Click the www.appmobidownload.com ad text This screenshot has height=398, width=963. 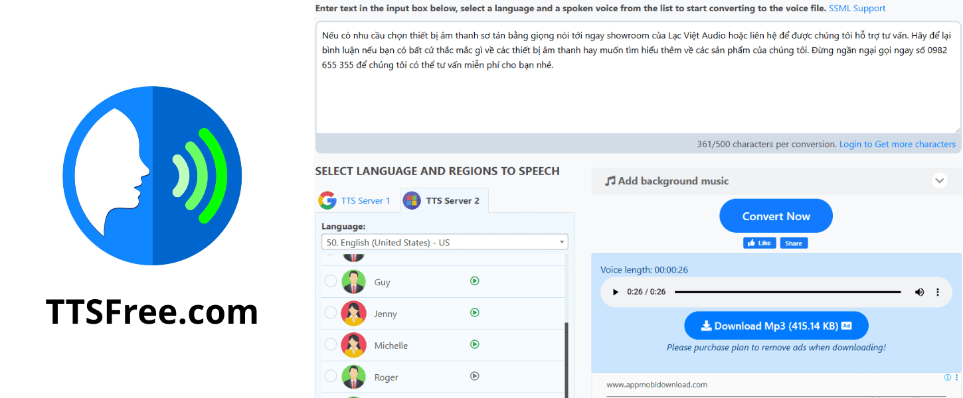pos(657,384)
